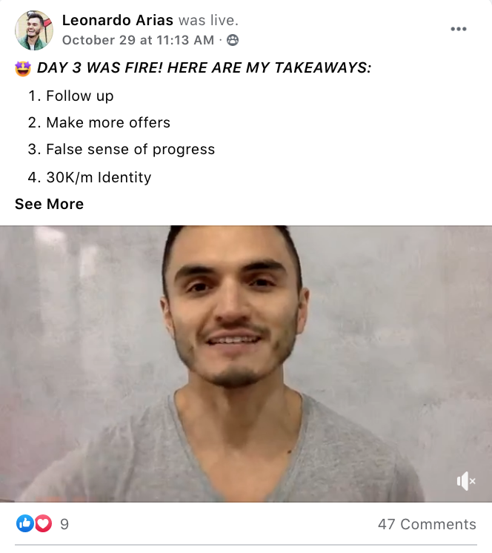Click the post headline DAY 3 WAS FIRE
The image size is (492, 553).
(204, 67)
